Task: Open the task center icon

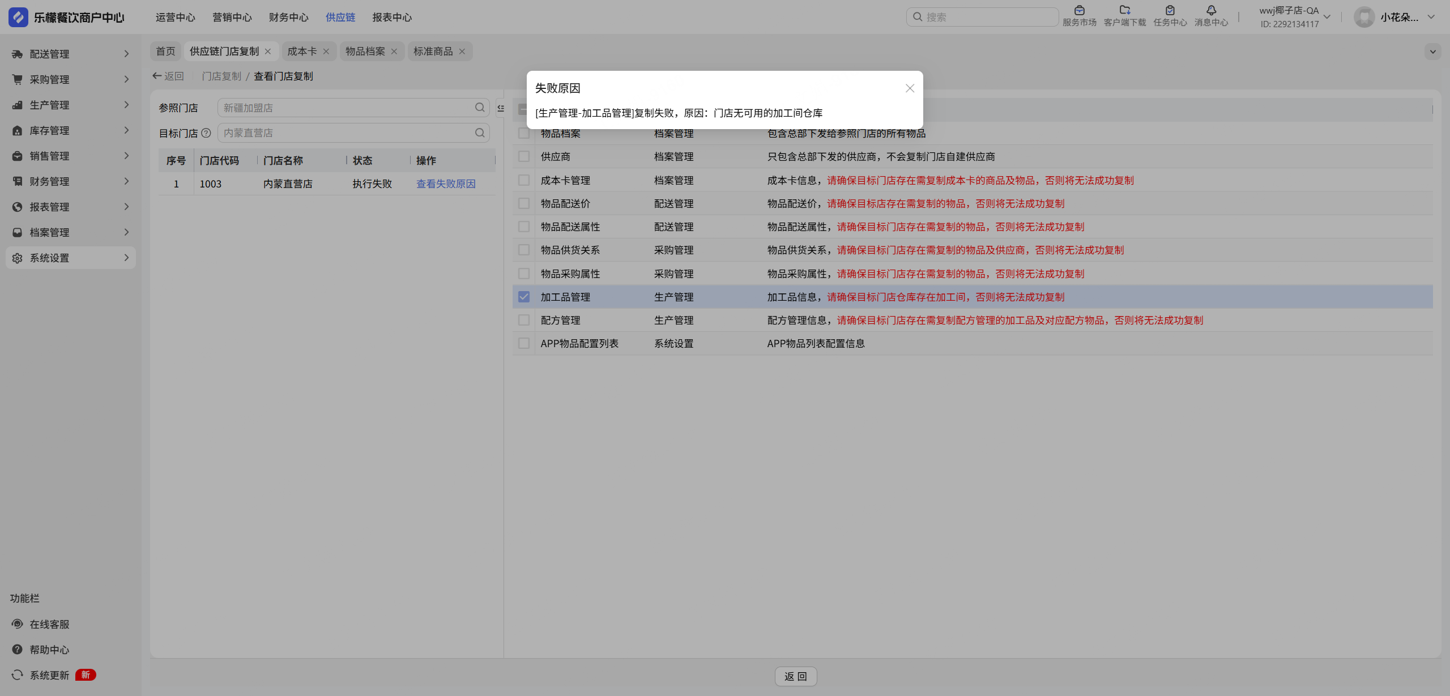Action: [1170, 10]
